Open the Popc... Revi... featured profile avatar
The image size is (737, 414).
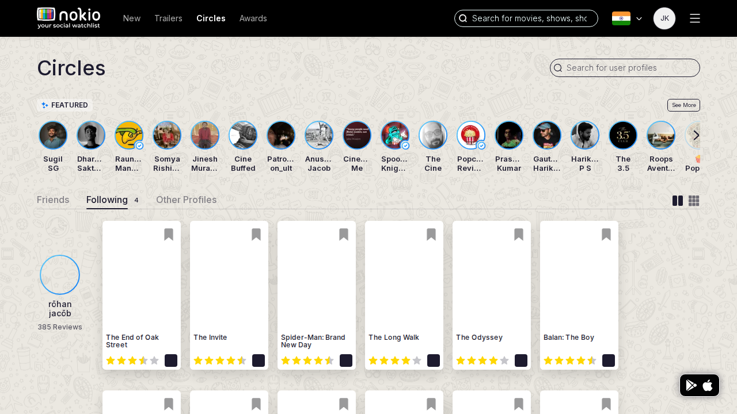point(471,135)
